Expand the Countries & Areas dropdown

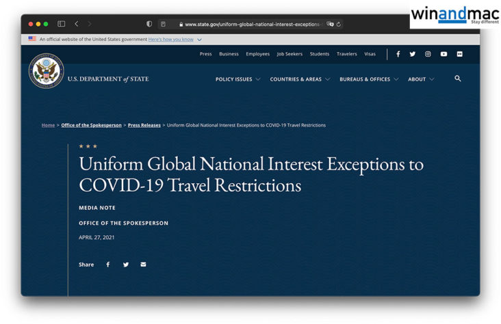click(x=300, y=79)
